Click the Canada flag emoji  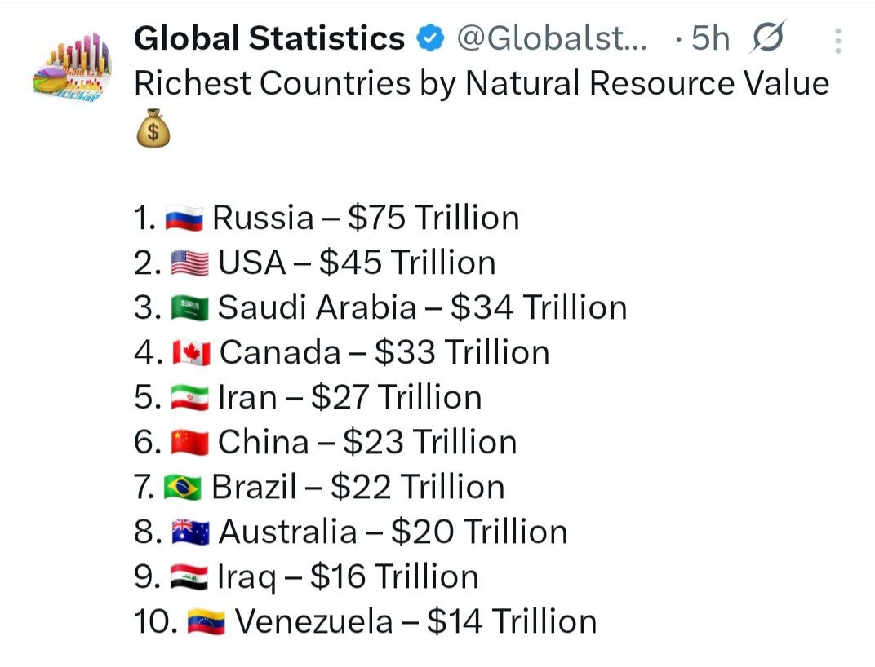tap(191, 353)
